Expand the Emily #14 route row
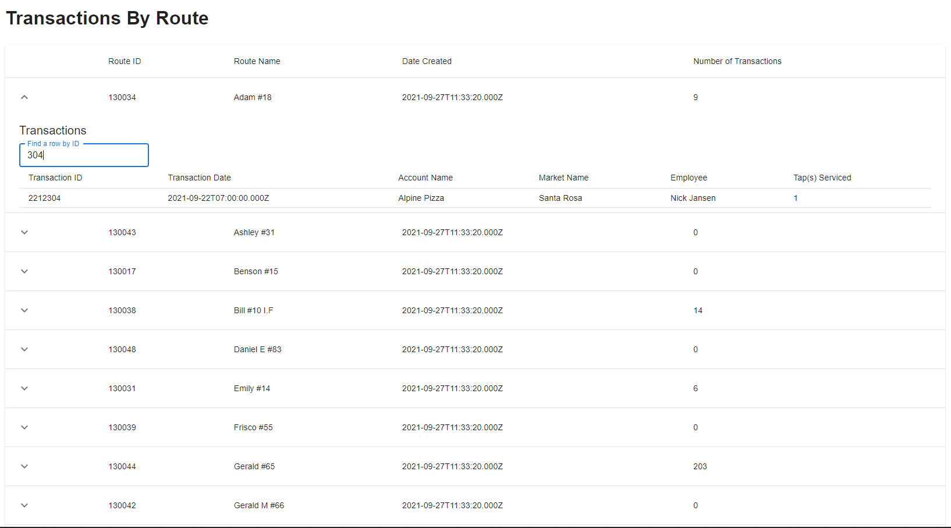Image resolution: width=951 pixels, height=528 pixels. 24,388
